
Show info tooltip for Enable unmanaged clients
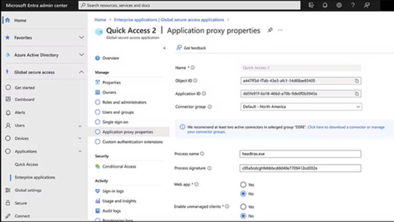click(227, 206)
